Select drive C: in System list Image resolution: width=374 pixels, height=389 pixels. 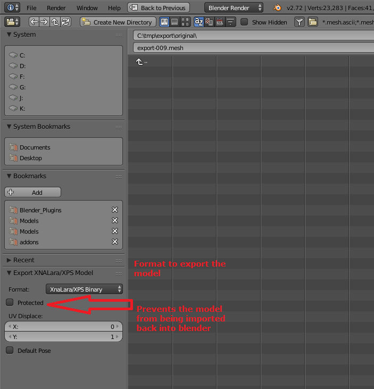click(63, 55)
